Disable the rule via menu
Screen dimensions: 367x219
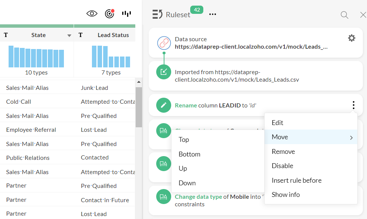click(x=283, y=166)
